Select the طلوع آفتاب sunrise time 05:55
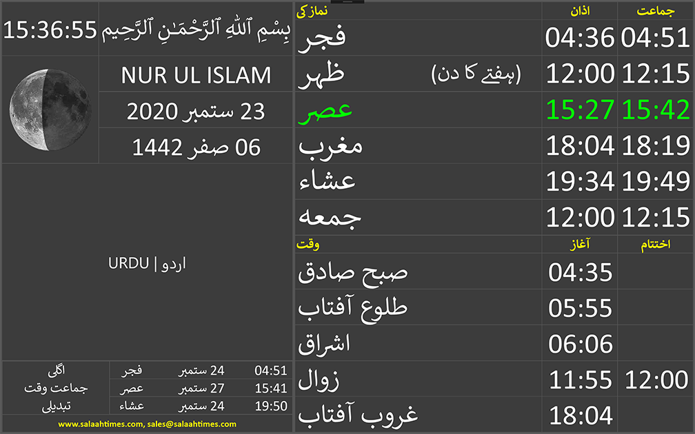This screenshot has height=434, width=695. point(581,308)
